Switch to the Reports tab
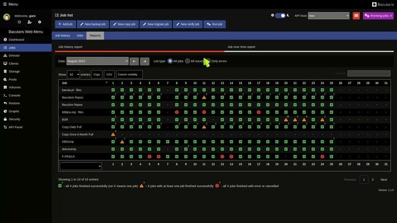The image size is (397, 223). tap(95, 36)
